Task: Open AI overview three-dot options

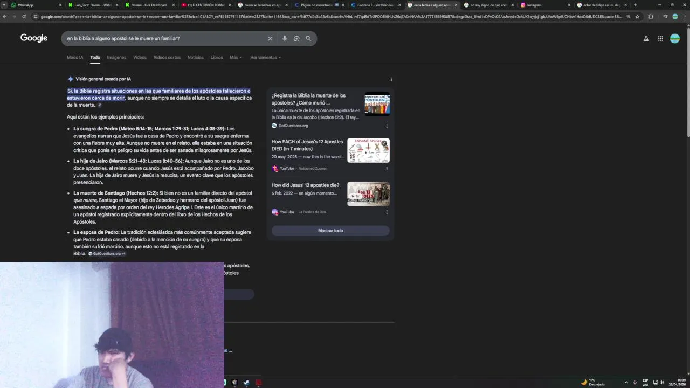Action: [x=391, y=79]
